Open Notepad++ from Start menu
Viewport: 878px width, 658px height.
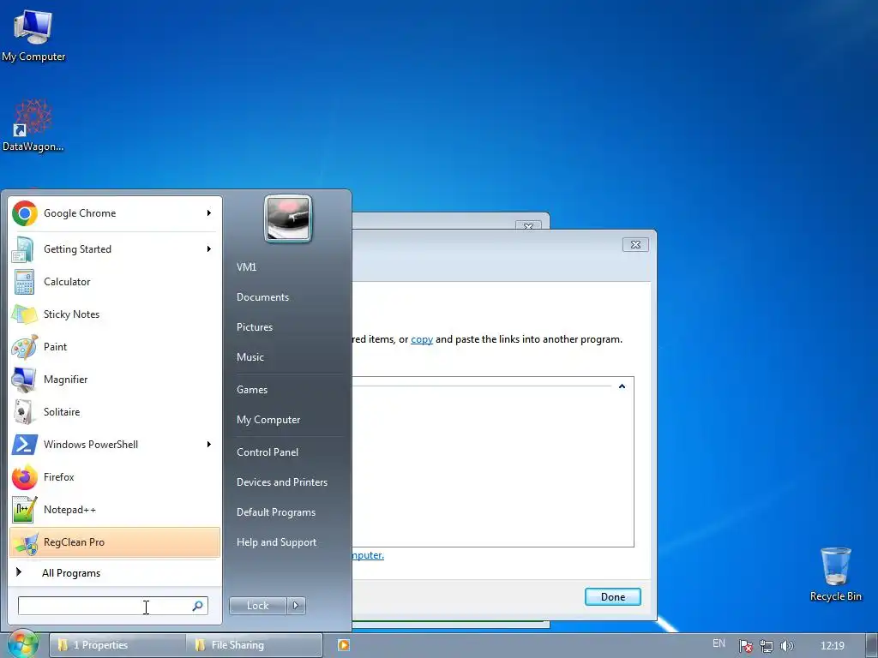[x=115, y=509]
